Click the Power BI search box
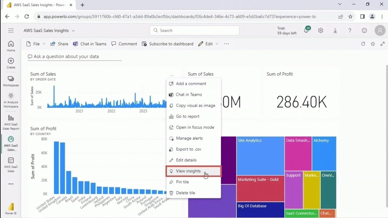The height and width of the screenshot is (218, 388). [194, 31]
